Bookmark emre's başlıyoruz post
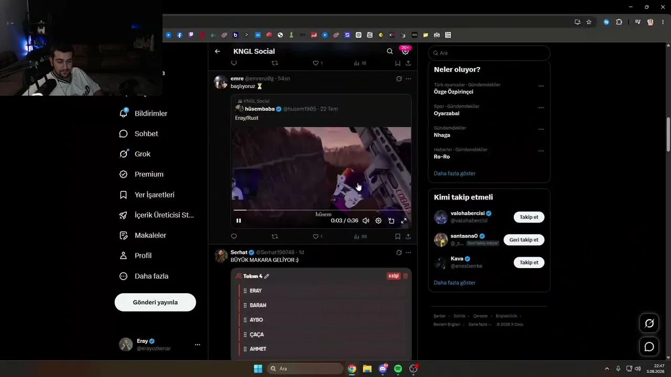This screenshot has height=377, width=671. 398,237
